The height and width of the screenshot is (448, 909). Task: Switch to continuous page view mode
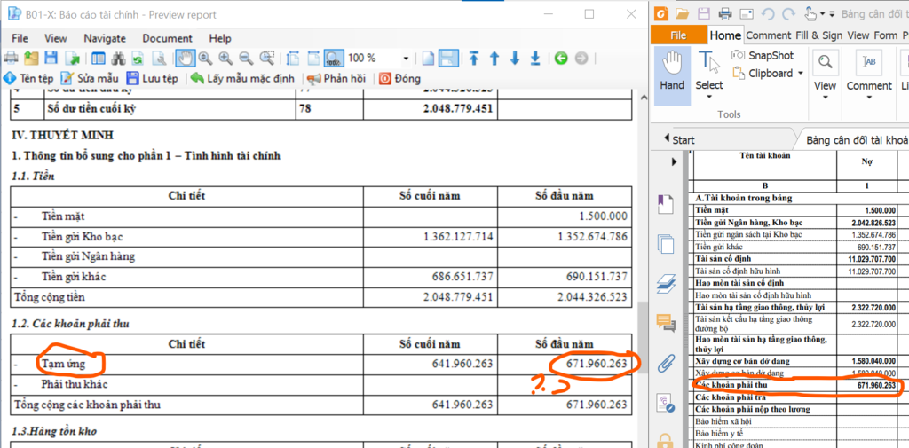(447, 58)
